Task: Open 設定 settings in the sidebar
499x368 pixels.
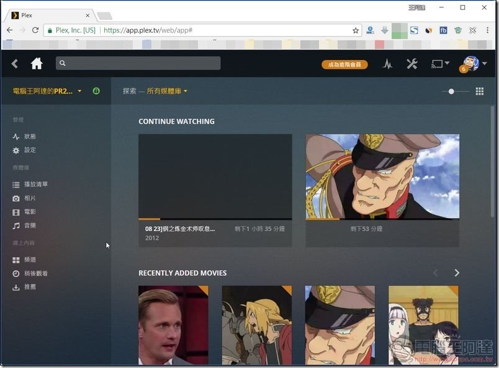Action: click(x=24, y=150)
